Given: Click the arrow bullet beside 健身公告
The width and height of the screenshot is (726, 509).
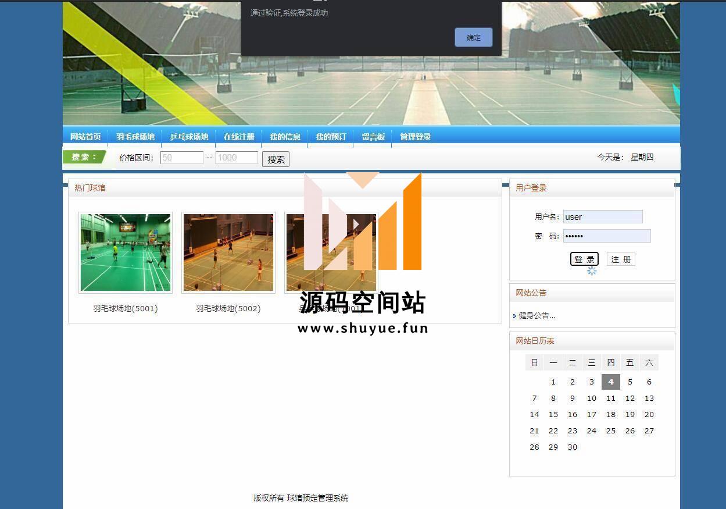Looking at the screenshot, I should coord(515,316).
